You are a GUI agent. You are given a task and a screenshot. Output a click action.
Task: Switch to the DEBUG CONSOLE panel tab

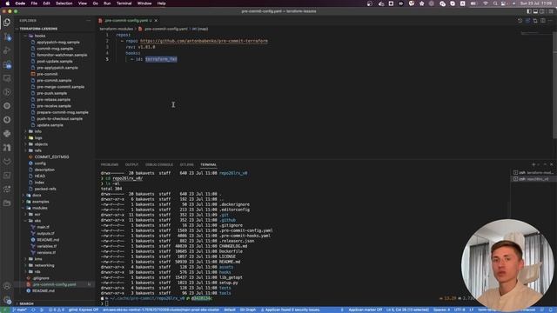click(159, 164)
